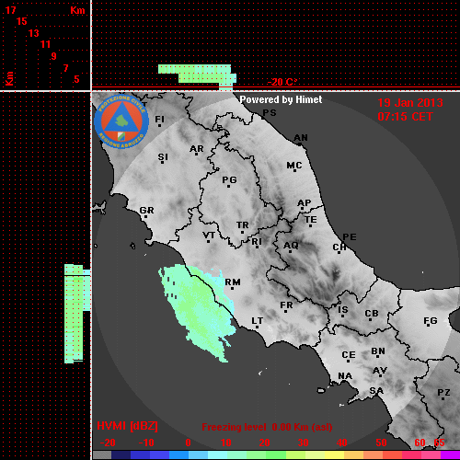Click the 9 km height label
This screenshot has height=460, width=460.
(54, 56)
